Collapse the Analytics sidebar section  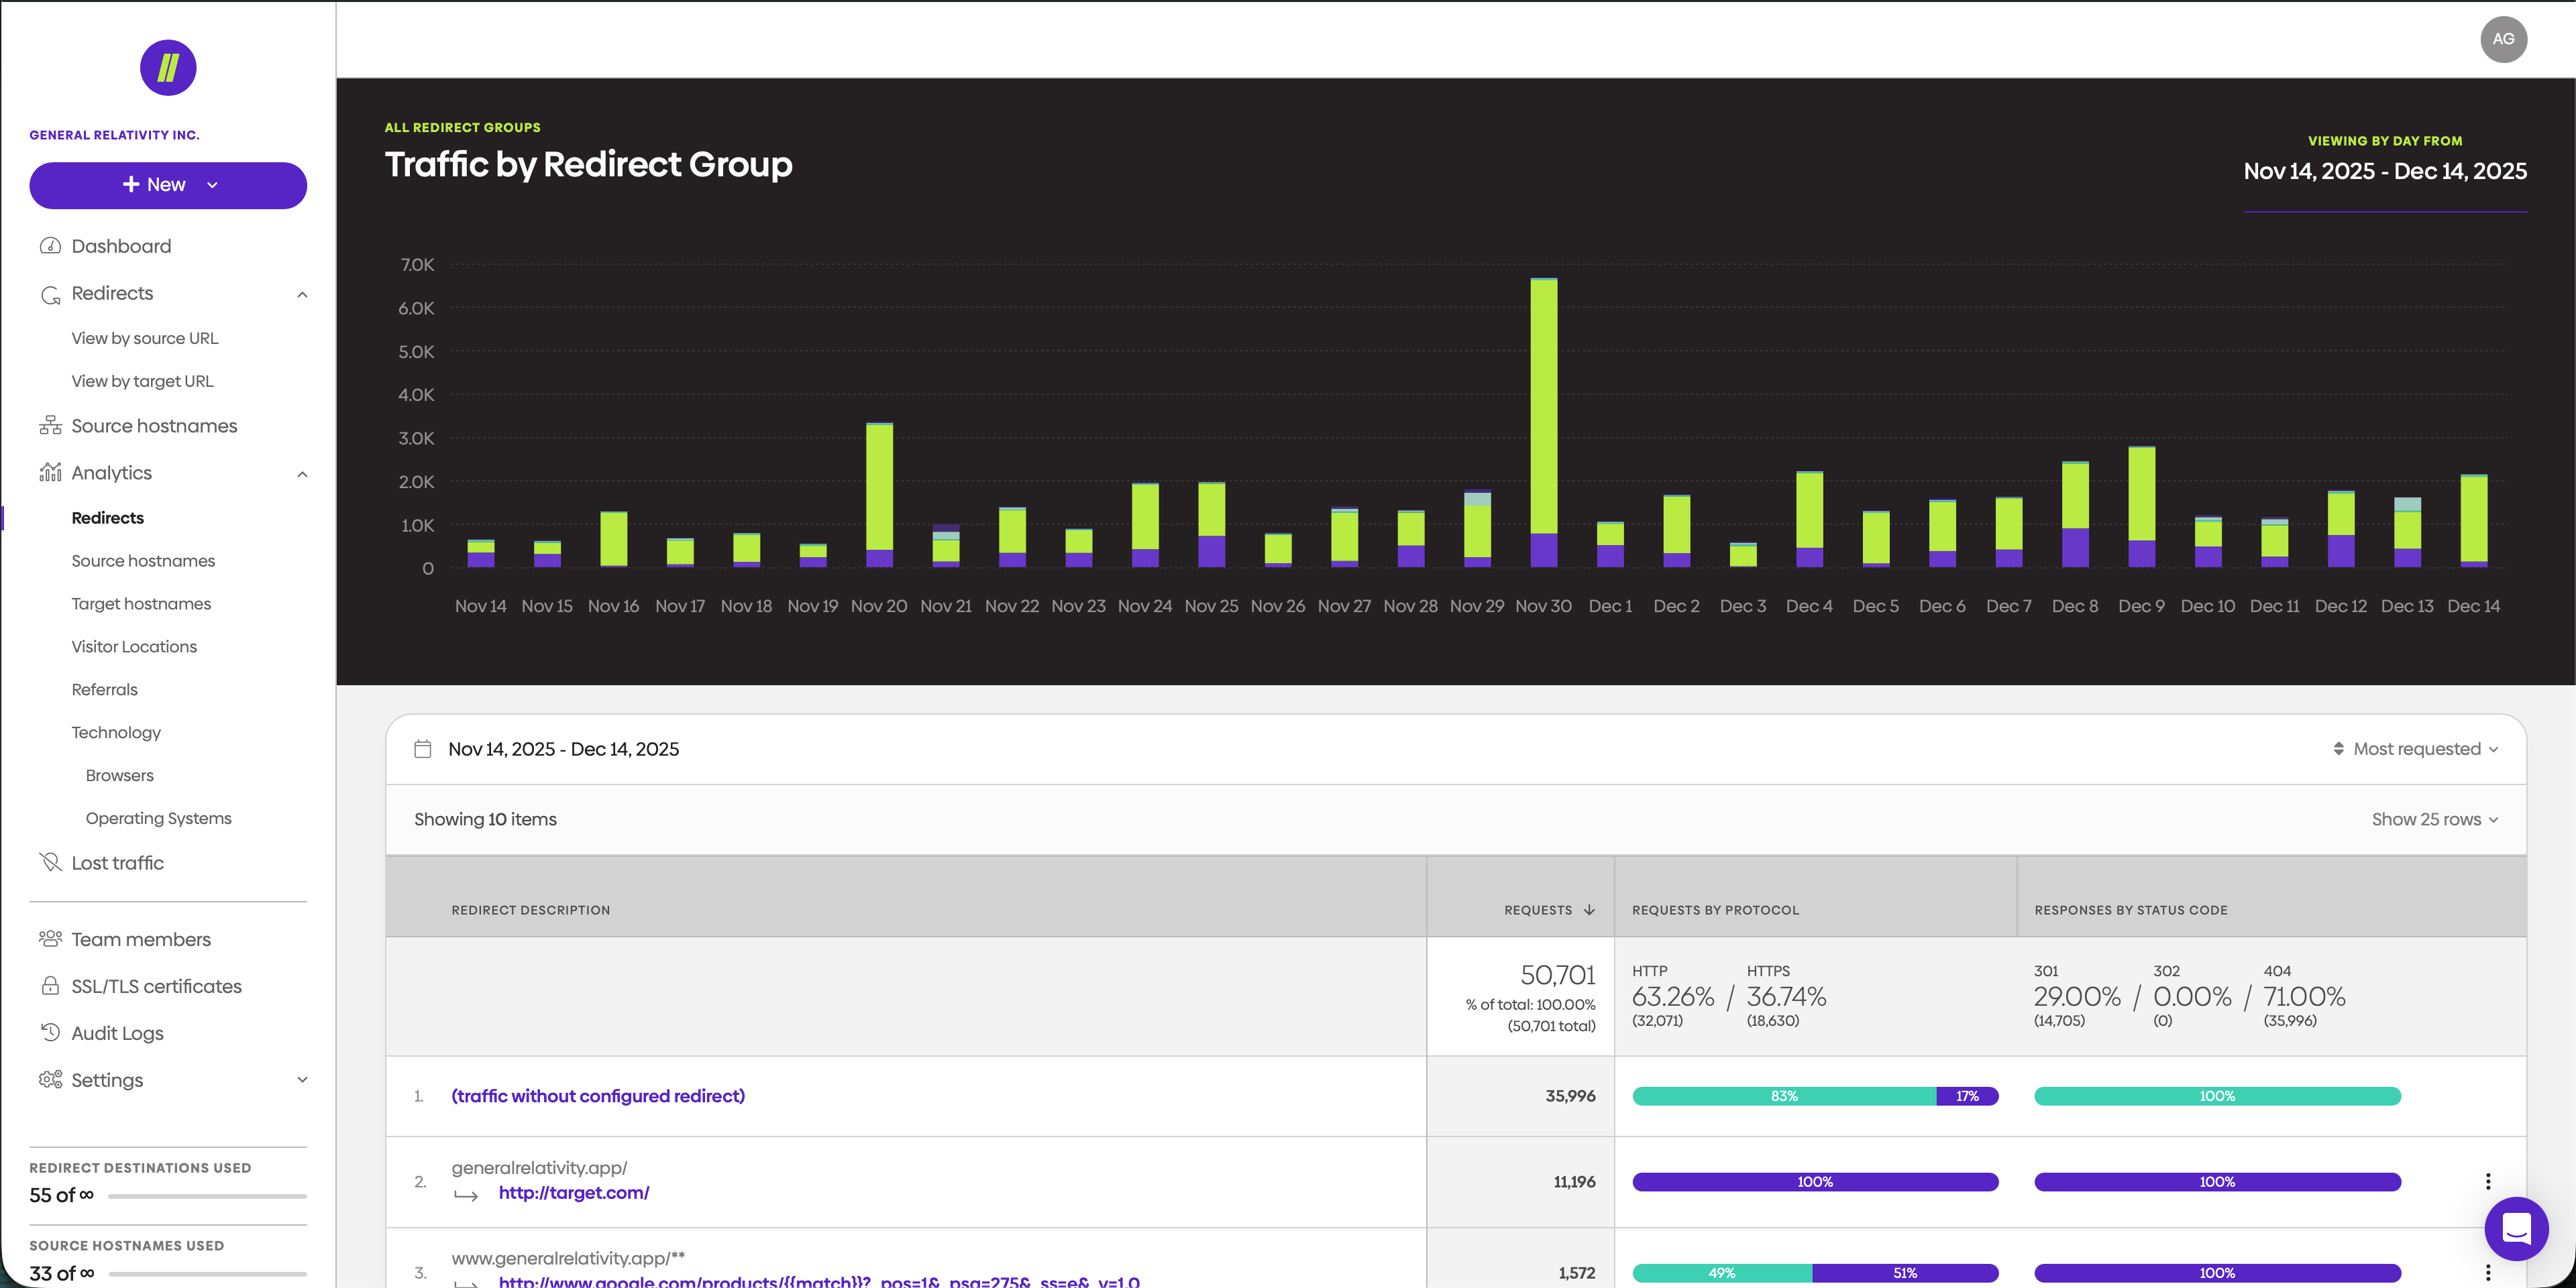pos(302,473)
